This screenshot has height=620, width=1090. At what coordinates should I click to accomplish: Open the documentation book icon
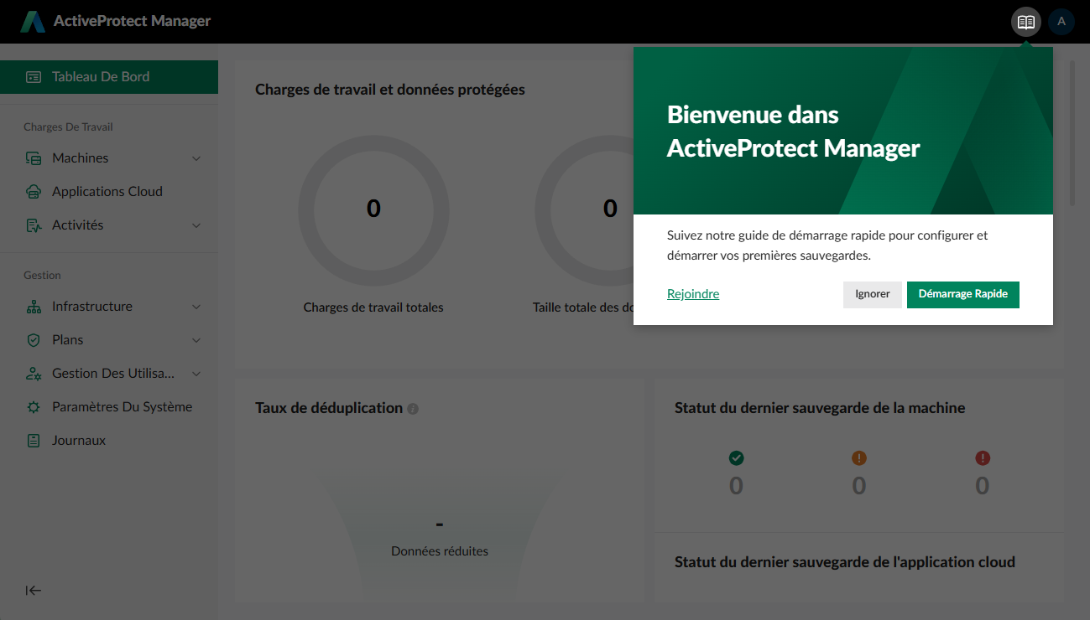[1025, 22]
